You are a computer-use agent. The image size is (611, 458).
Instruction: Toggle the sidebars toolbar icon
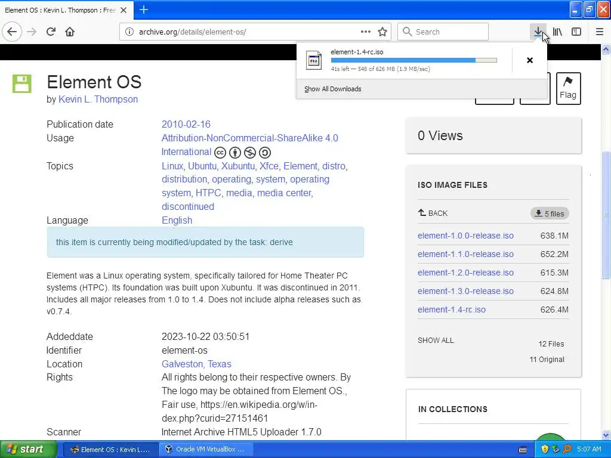point(576,32)
